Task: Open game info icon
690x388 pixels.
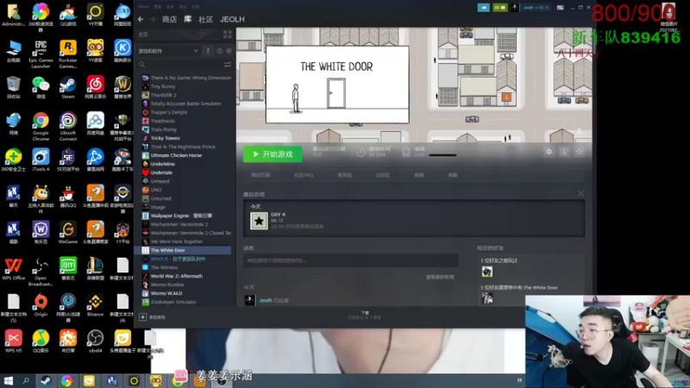Action: click(564, 152)
